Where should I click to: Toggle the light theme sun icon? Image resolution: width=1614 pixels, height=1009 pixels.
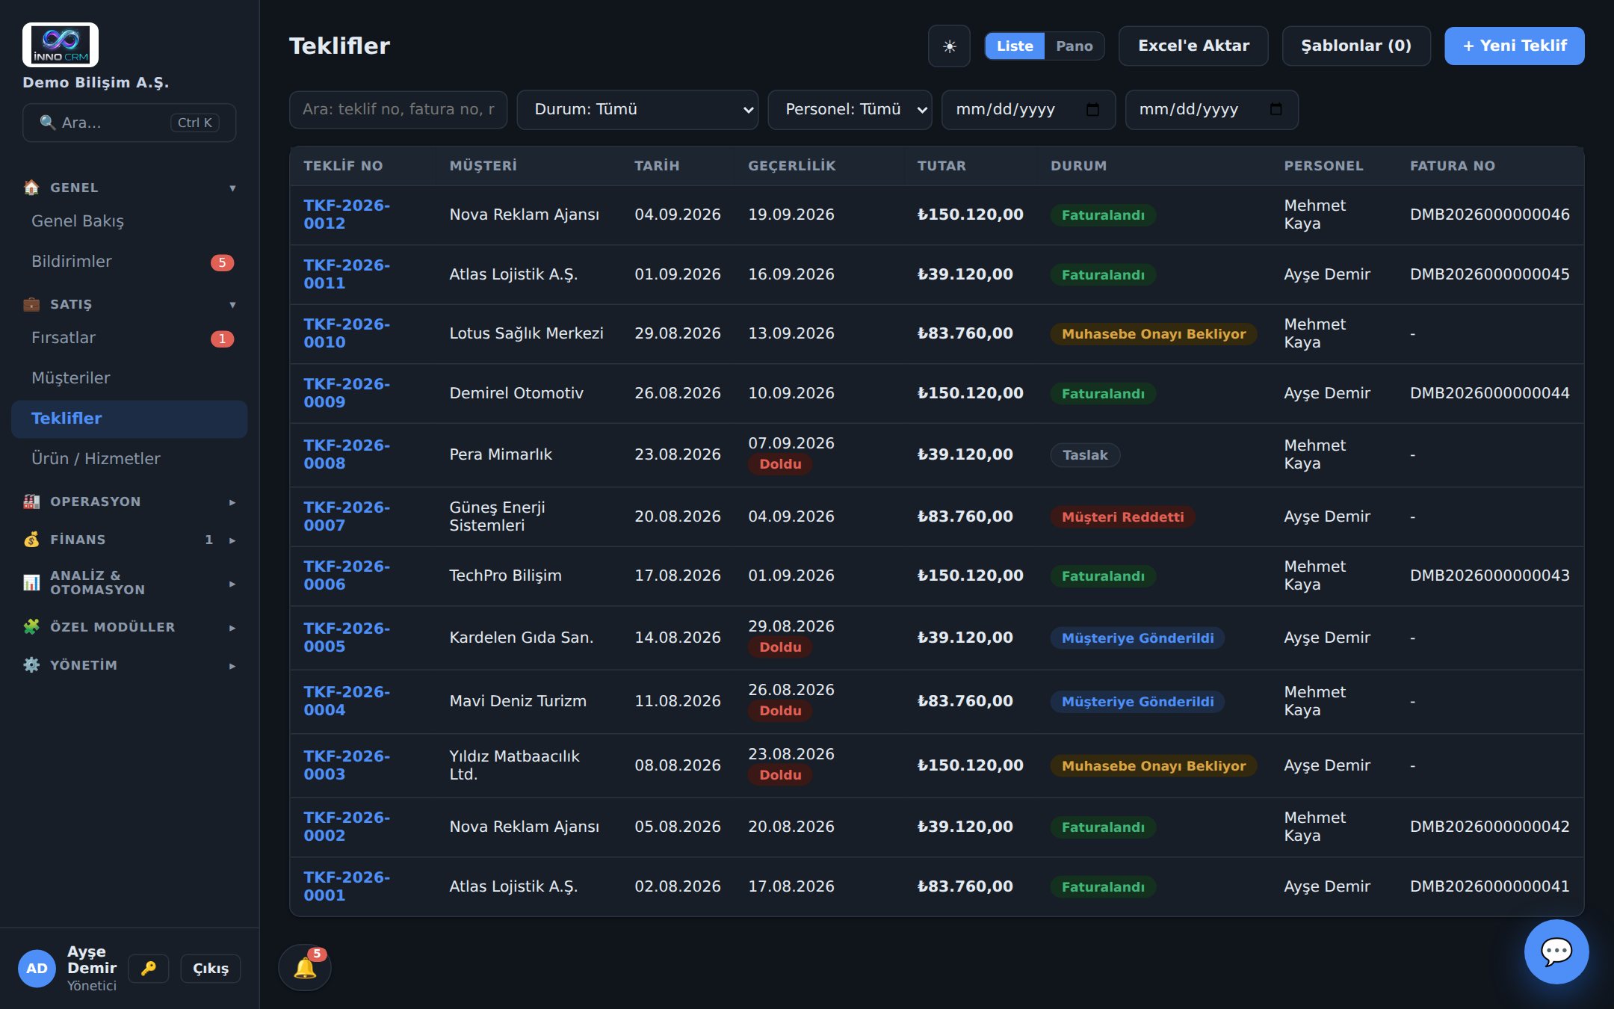click(x=949, y=46)
